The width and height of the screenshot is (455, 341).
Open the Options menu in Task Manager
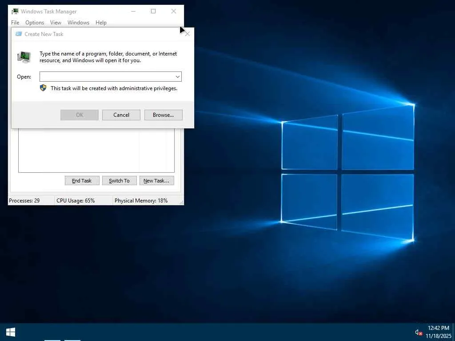tap(35, 23)
